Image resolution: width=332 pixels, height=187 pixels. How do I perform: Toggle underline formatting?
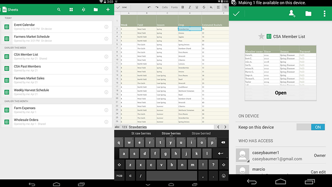(x=197, y=7)
